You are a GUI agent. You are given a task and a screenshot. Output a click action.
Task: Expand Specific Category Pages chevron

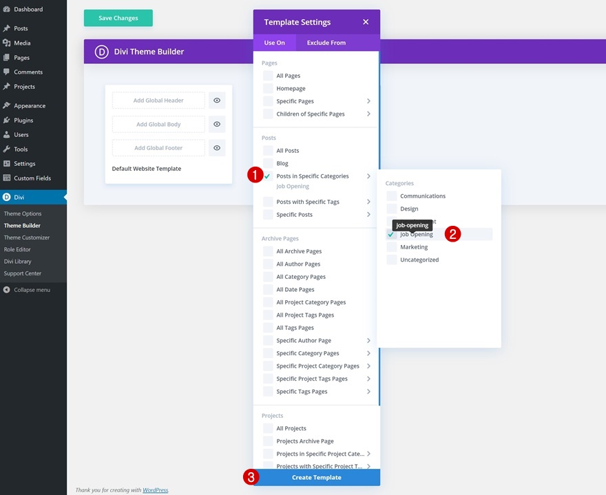pos(368,353)
